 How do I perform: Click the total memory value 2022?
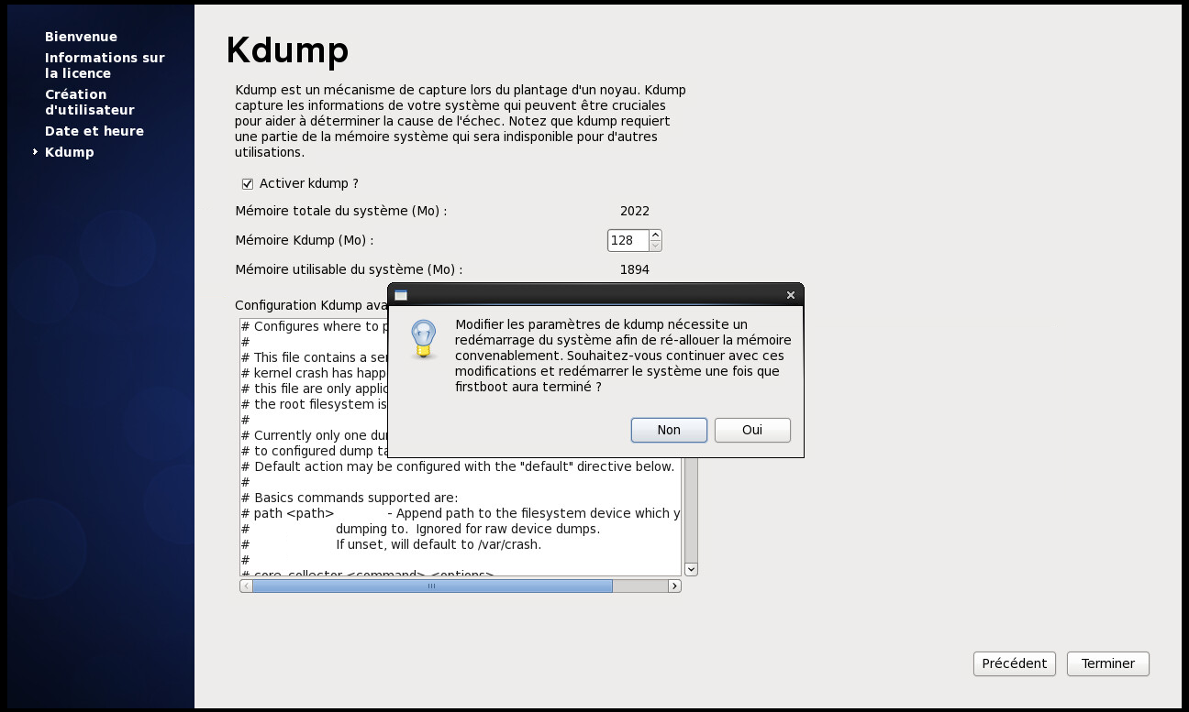point(635,211)
